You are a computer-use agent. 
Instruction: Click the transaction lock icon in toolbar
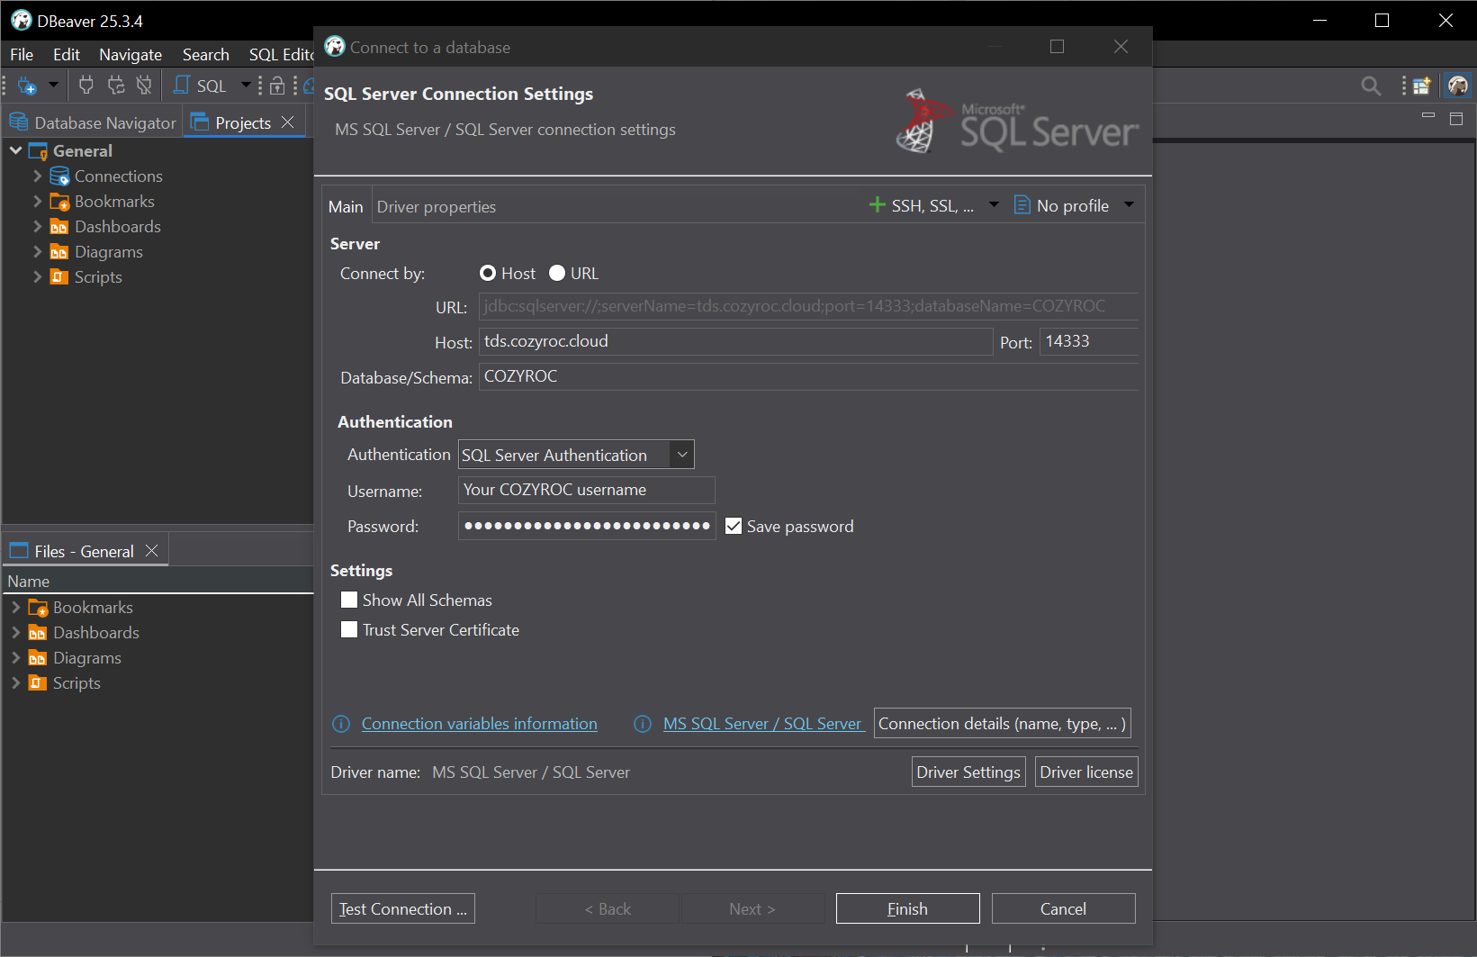pyautogui.click(x=277, y=86)
